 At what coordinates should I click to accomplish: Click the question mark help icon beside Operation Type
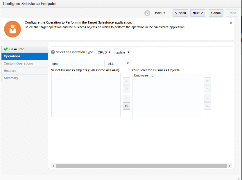(53, 52)
